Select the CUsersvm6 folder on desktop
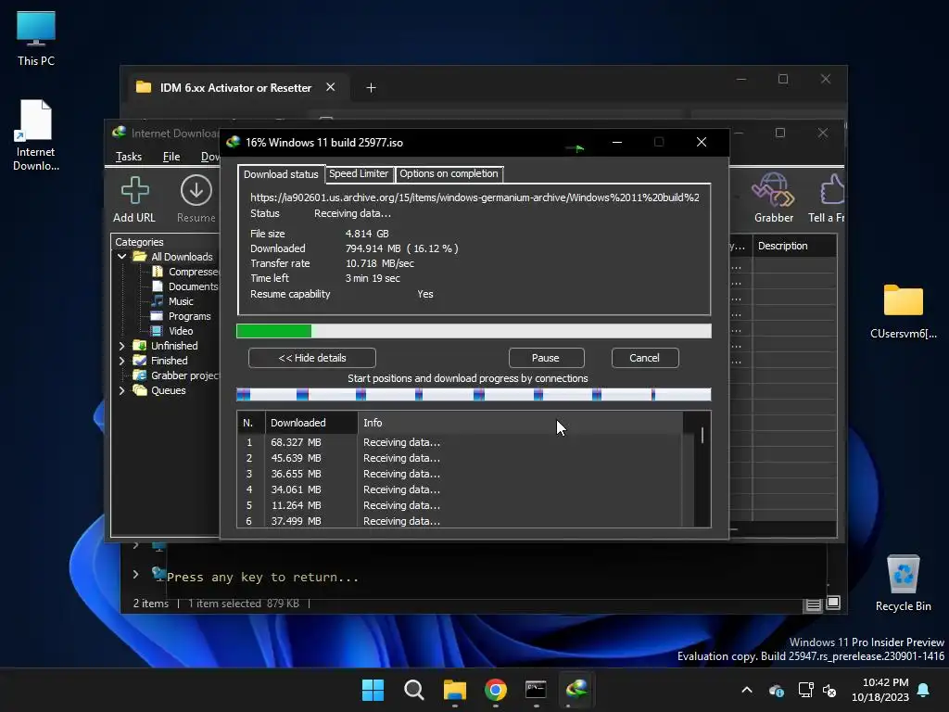 coord(903,311)
